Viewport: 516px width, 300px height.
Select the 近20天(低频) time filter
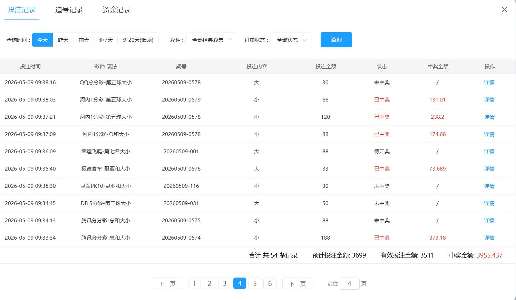(138, 40)
